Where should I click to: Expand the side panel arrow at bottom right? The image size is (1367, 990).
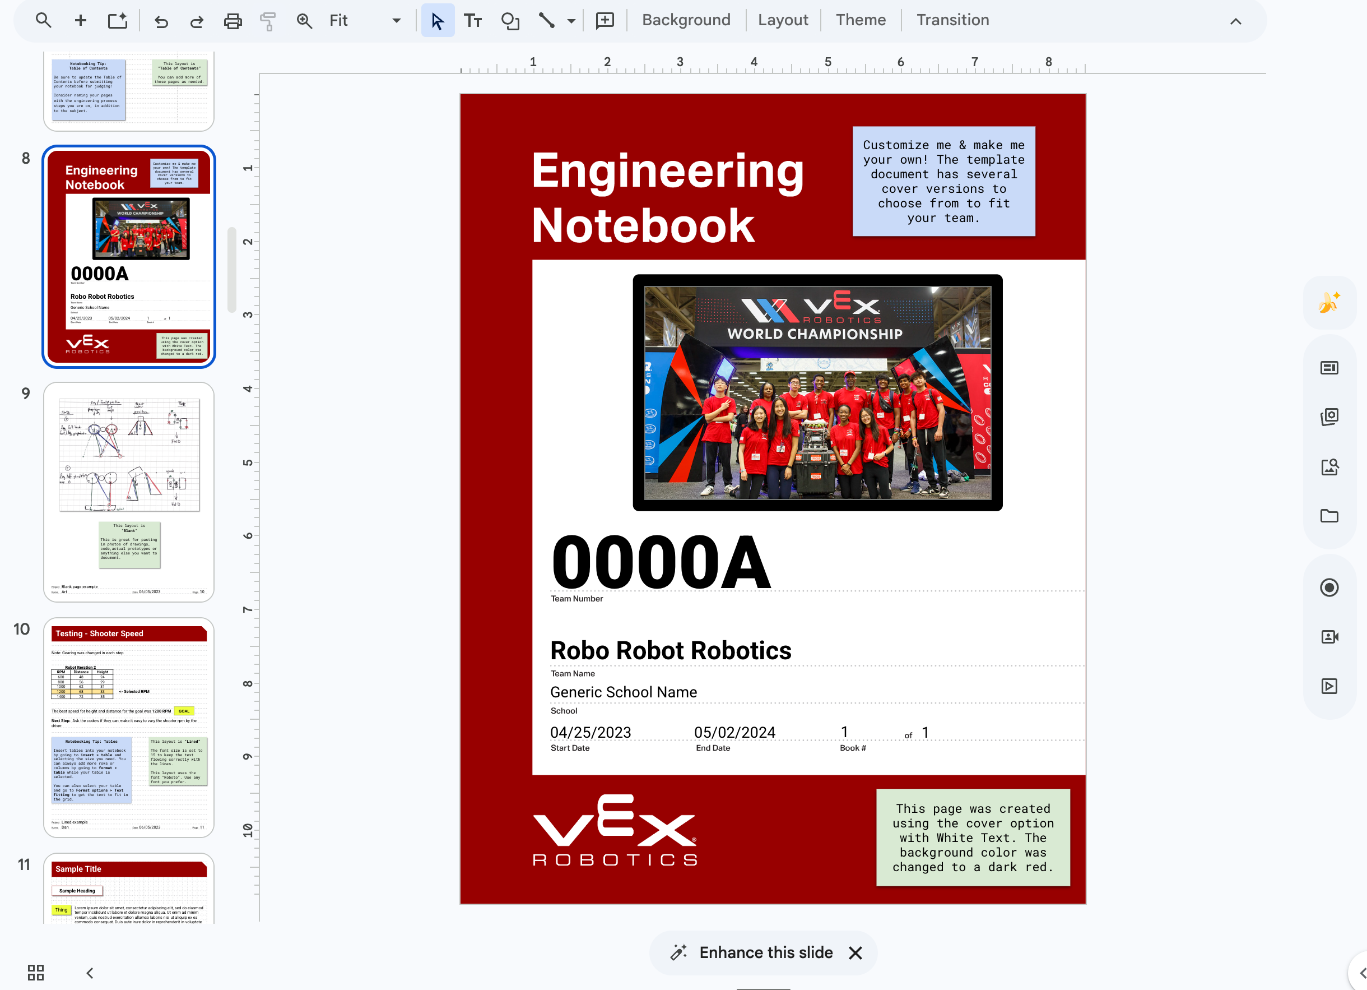(x=1360, y=973)
